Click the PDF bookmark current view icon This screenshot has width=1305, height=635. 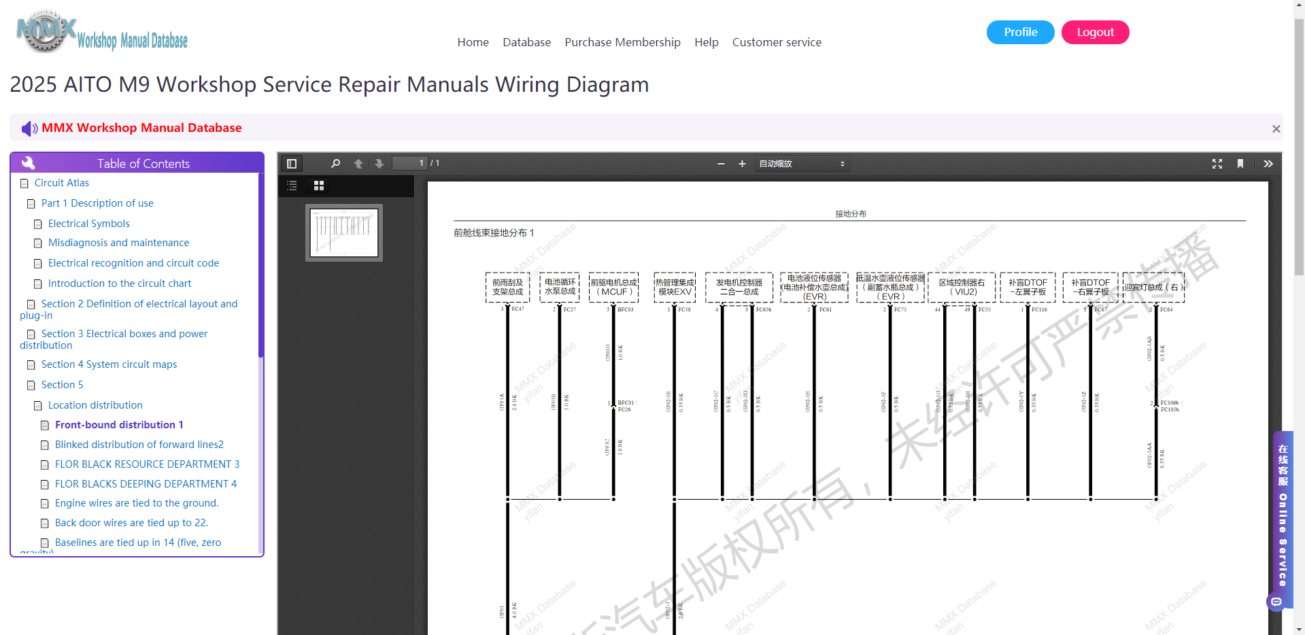(x=1240, y=164)
